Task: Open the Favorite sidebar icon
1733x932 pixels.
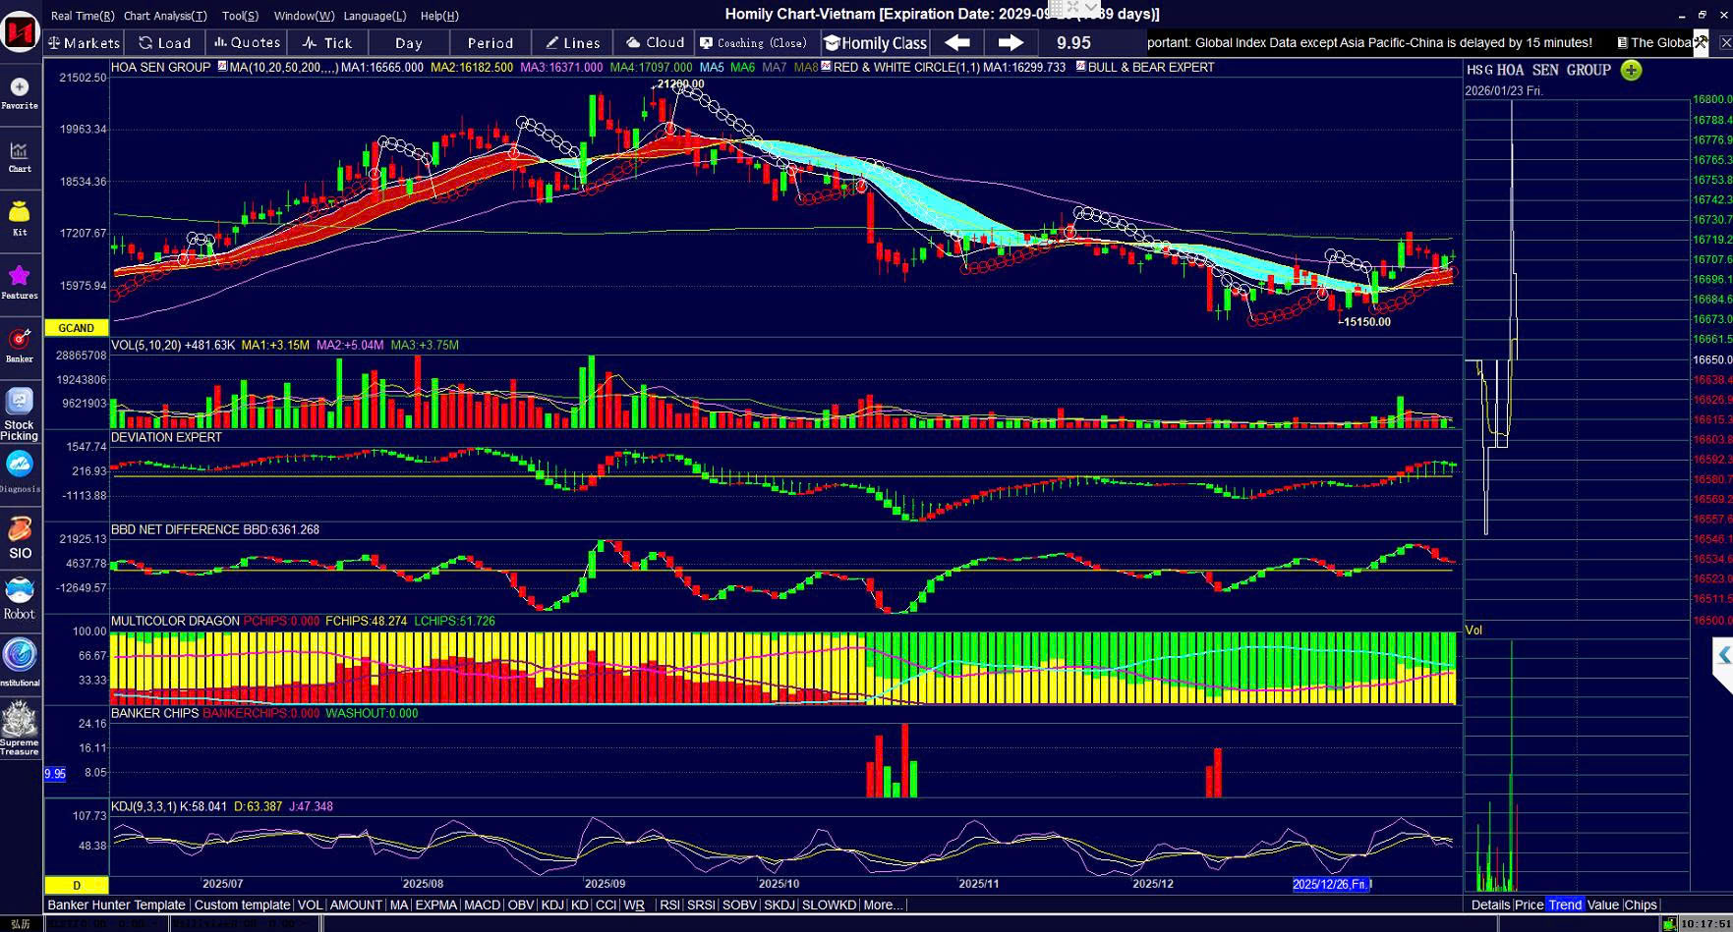Action: click(20, 91)
